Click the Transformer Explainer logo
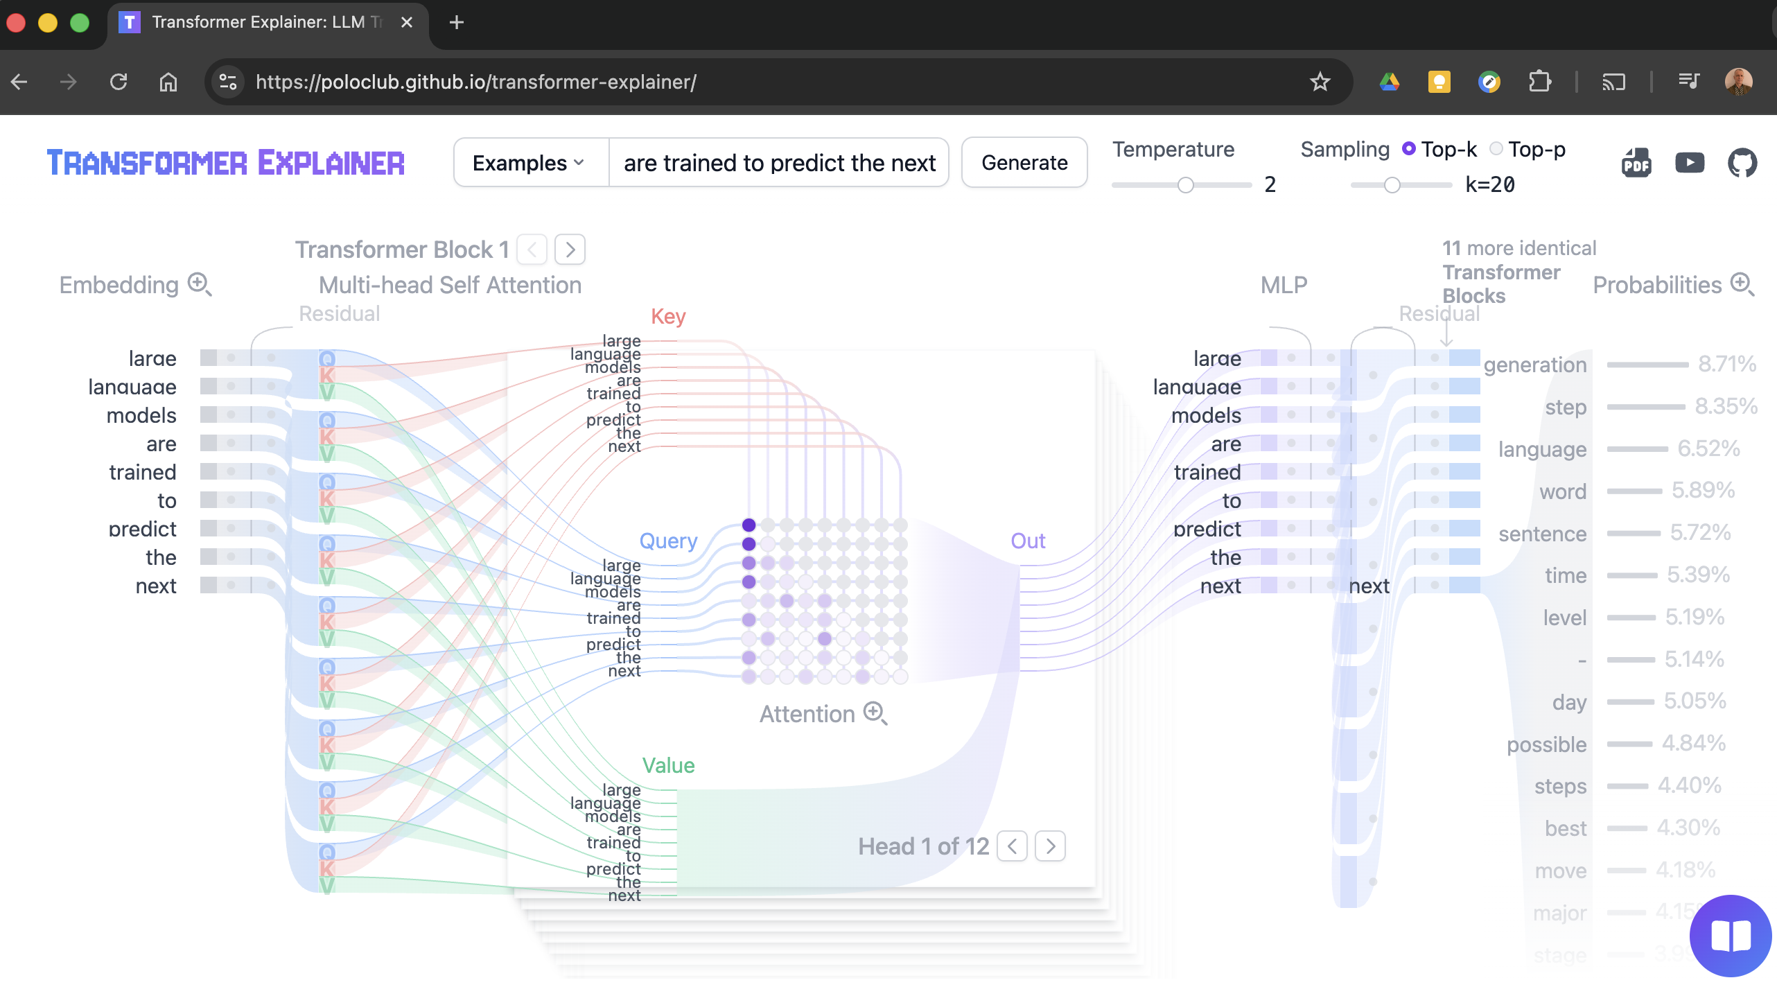This screenshot has width=1777, height=1005. click(x=226, y=163)
